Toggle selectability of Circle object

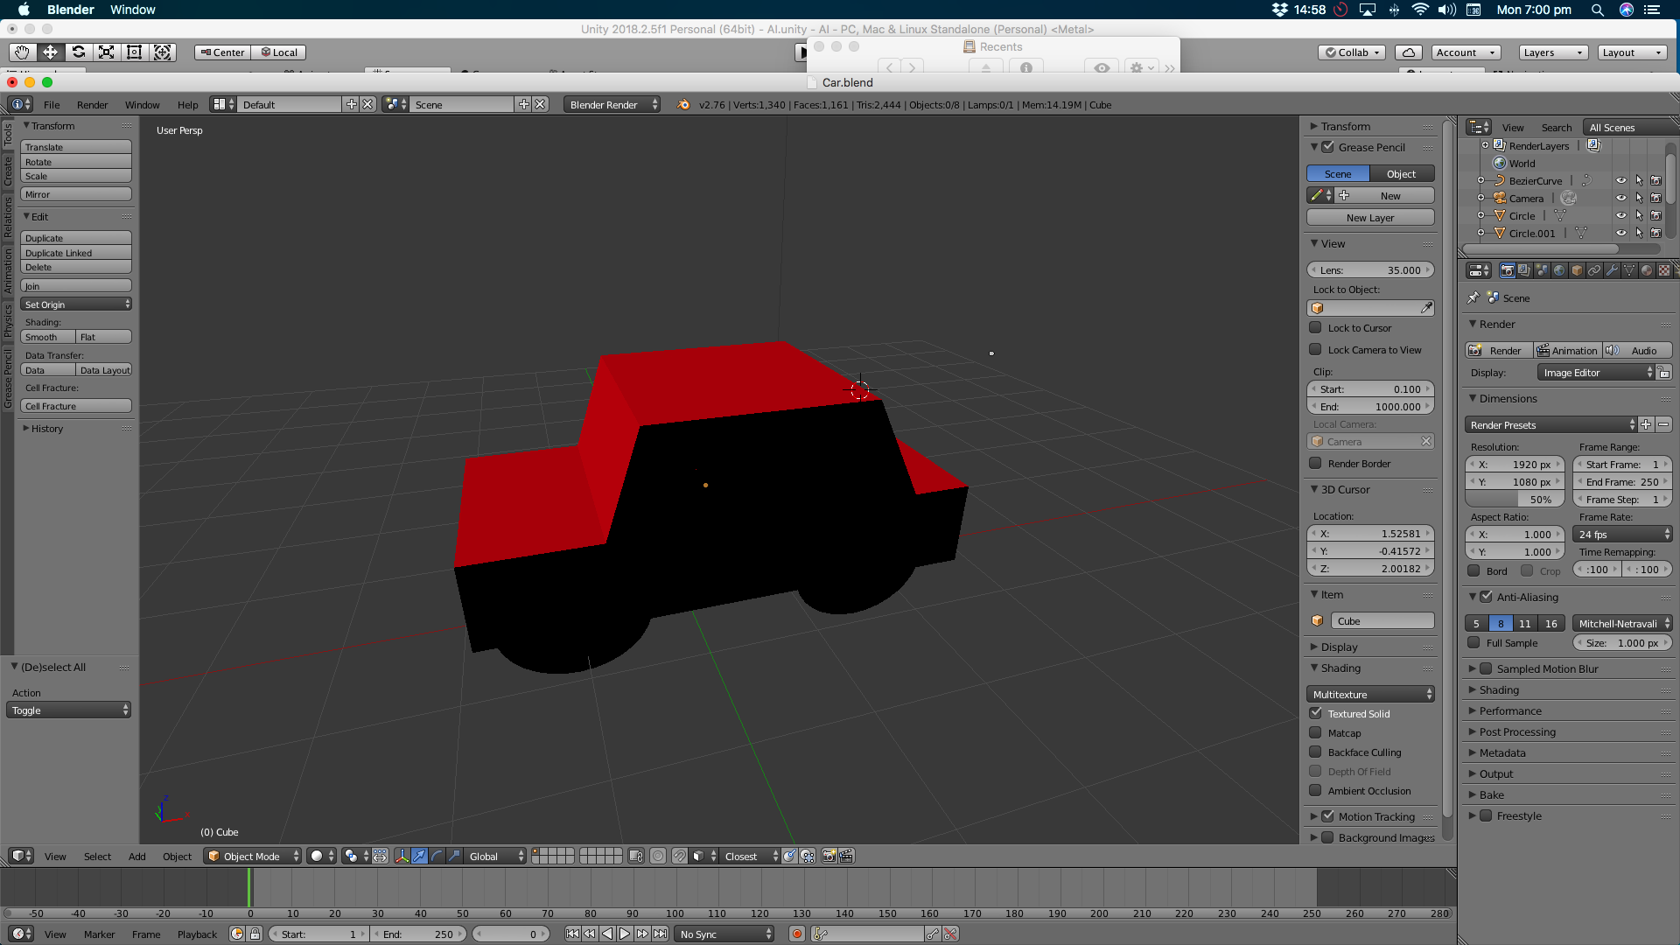point(1639,216)
